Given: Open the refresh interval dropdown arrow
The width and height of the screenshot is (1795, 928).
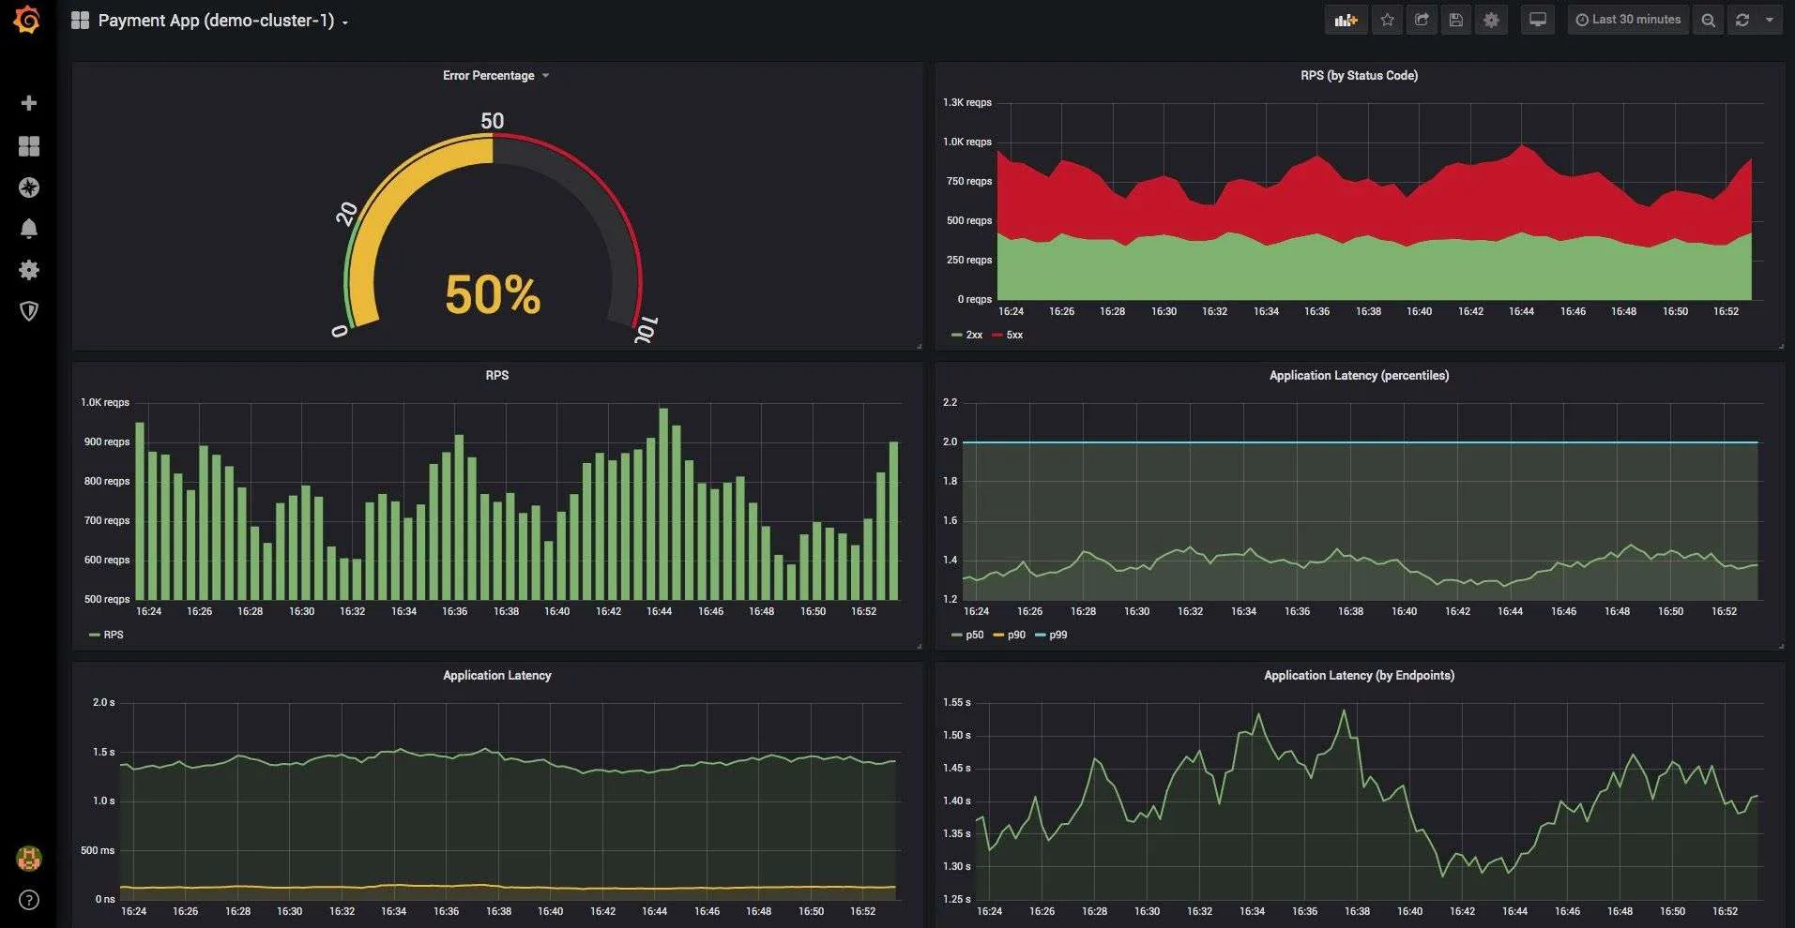Looking at the screenshot, I should click(1770, 20).
